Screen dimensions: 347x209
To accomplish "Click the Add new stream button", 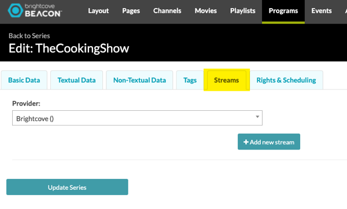I will (269, 141).
